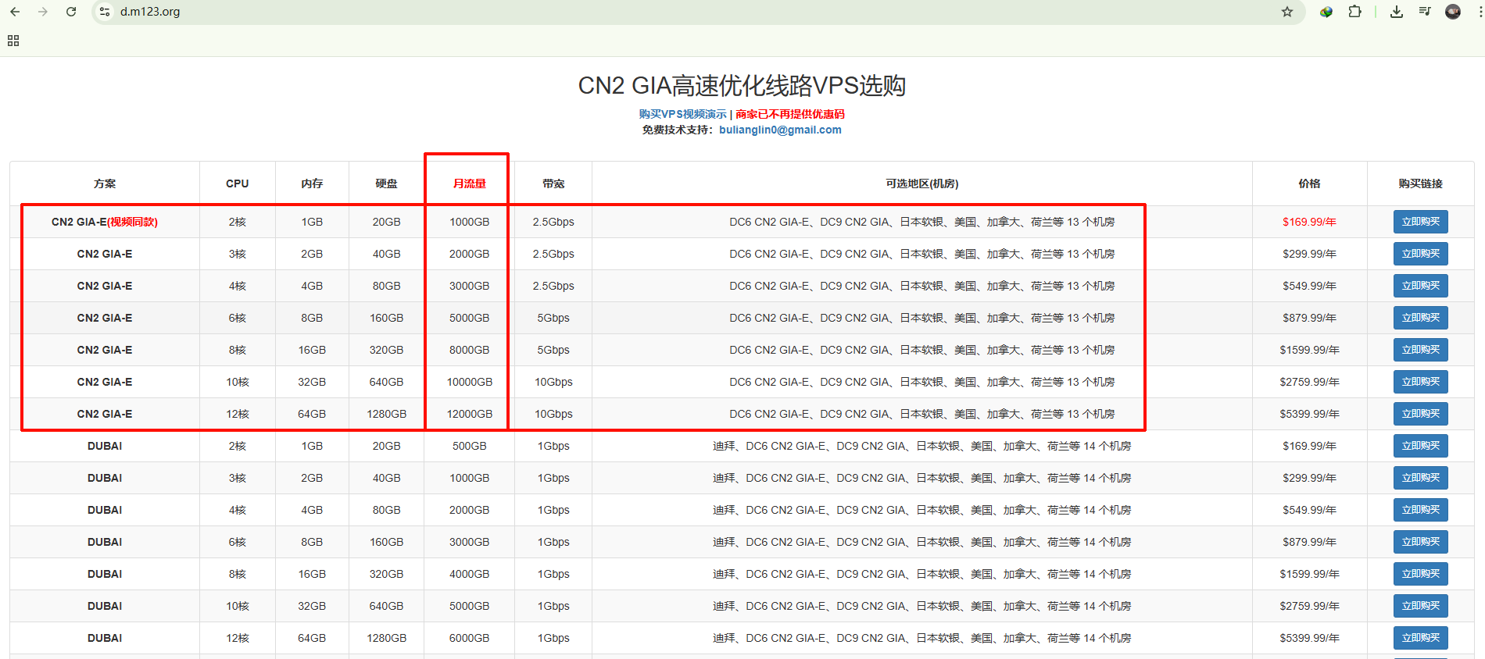The image size is (1485, 659).
Task: Open the Chrome three-dot menu
Action: point(1480,12)
